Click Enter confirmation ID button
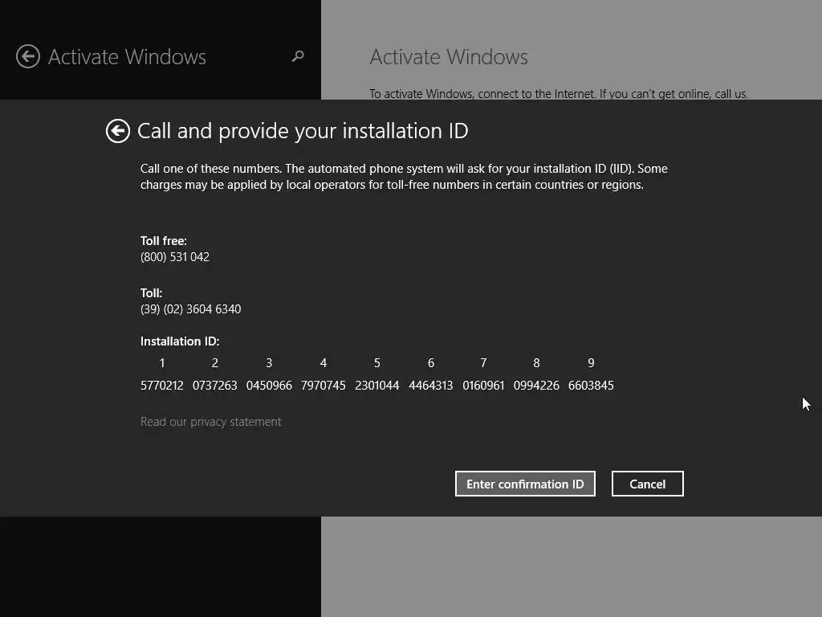 point(525,484)
